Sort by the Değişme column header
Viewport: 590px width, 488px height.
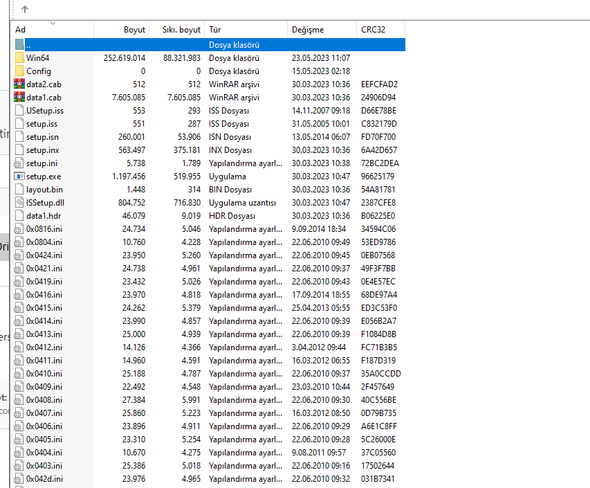coord(322,30)
